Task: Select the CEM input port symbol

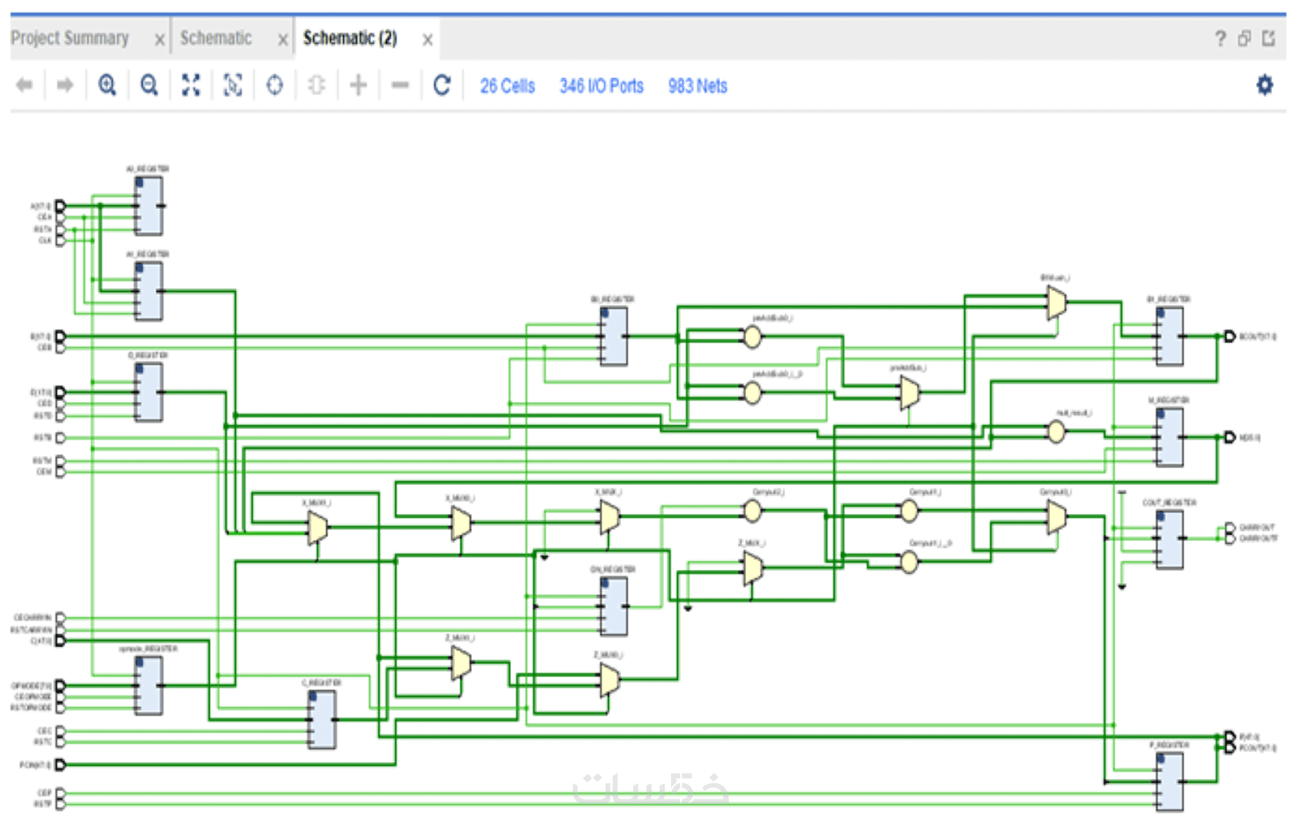Action: pos(60,472)
